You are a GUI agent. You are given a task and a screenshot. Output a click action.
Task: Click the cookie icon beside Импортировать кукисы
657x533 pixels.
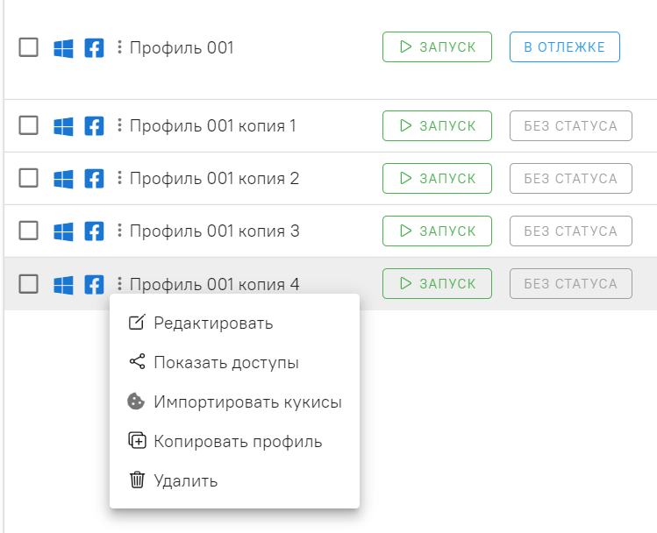[136, 402]
